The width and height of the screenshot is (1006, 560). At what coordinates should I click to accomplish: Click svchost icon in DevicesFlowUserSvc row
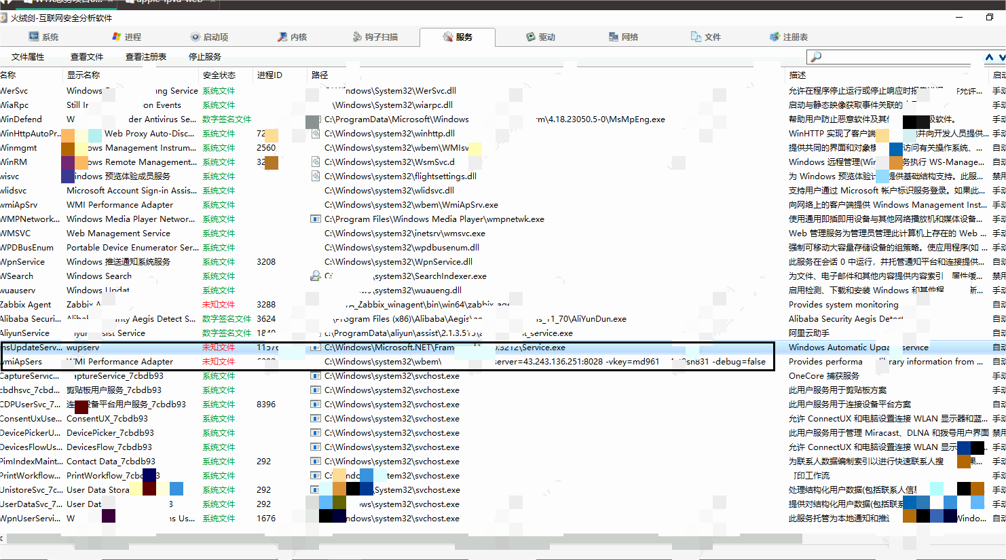(x=316, y=447)
